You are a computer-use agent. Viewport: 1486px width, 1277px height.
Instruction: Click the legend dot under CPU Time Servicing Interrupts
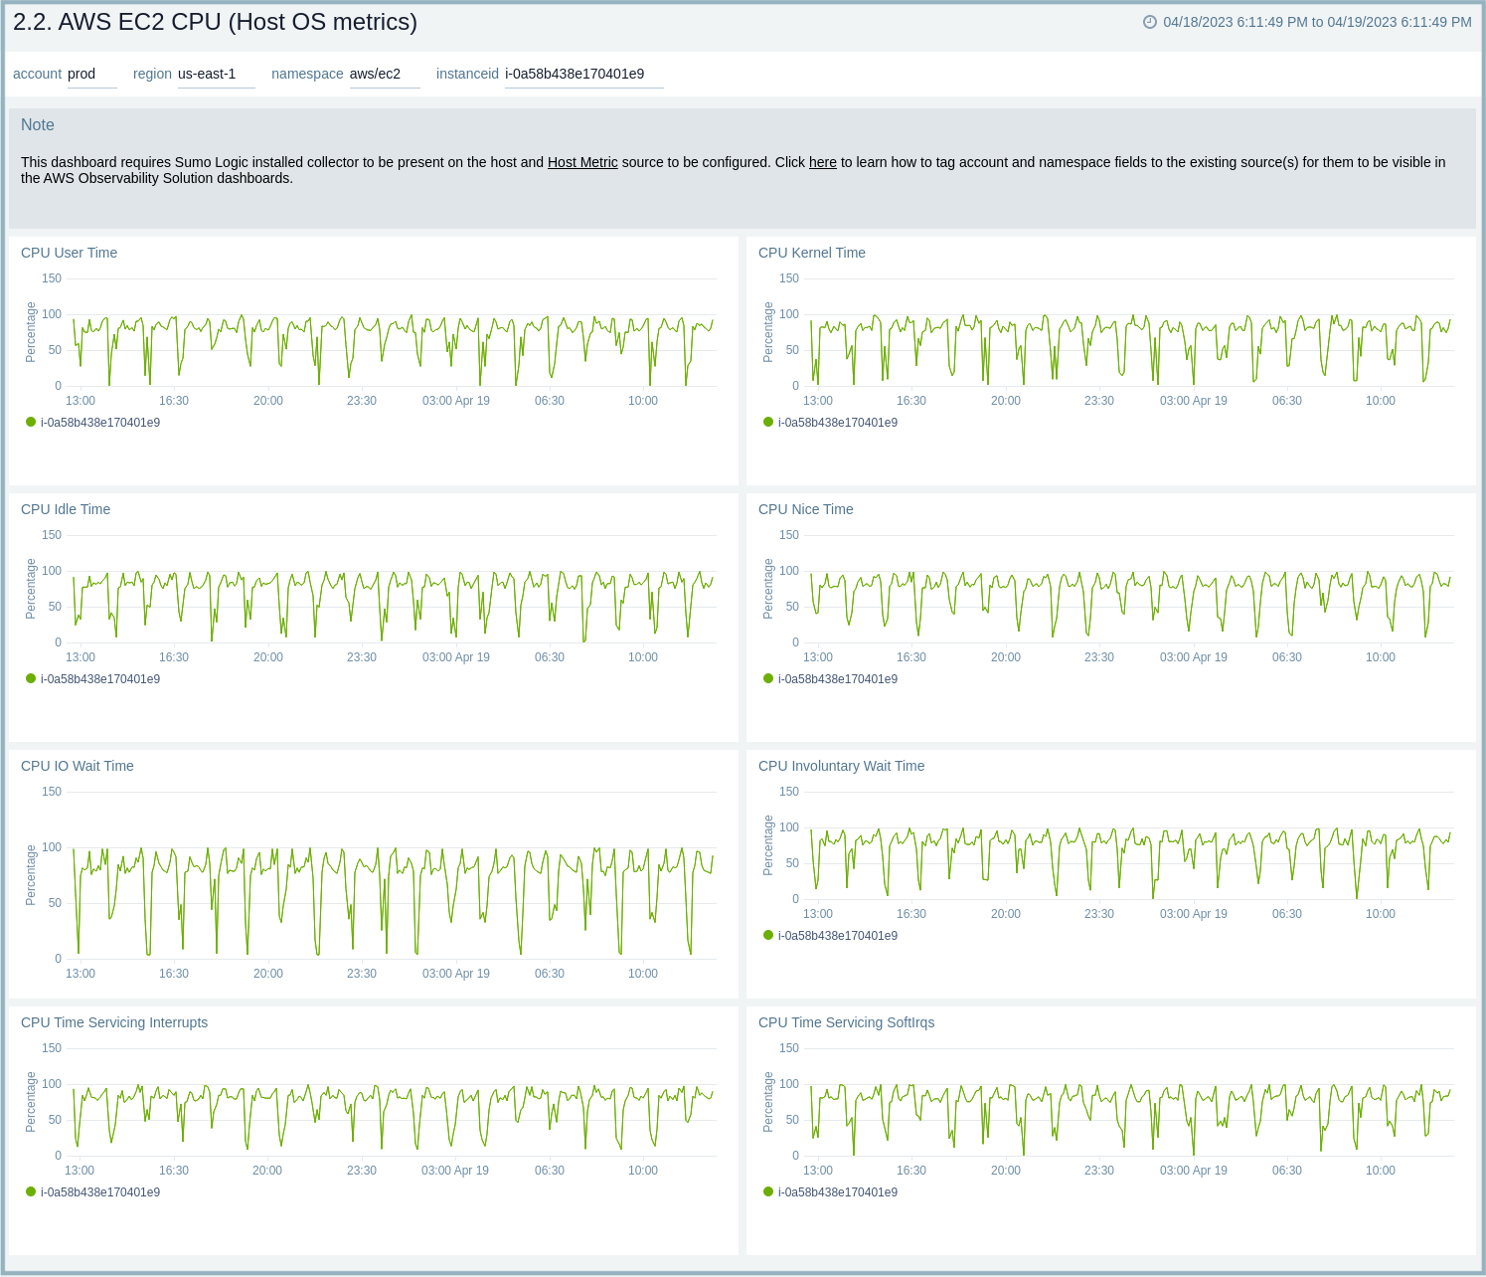(31, 1190)
